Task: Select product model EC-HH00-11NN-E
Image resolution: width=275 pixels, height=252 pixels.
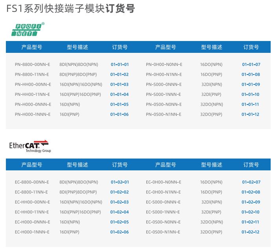Action: 32,212
